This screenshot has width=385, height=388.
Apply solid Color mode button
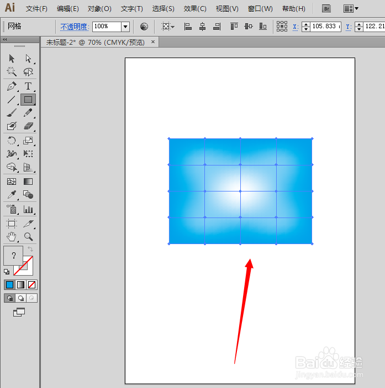[9, 285]
